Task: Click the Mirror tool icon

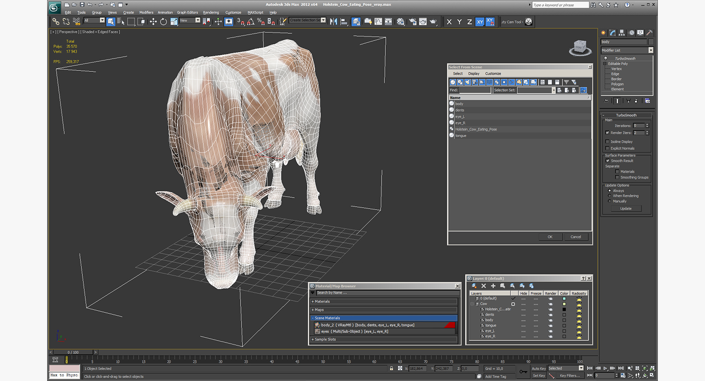Action: (x=333, y=21)
